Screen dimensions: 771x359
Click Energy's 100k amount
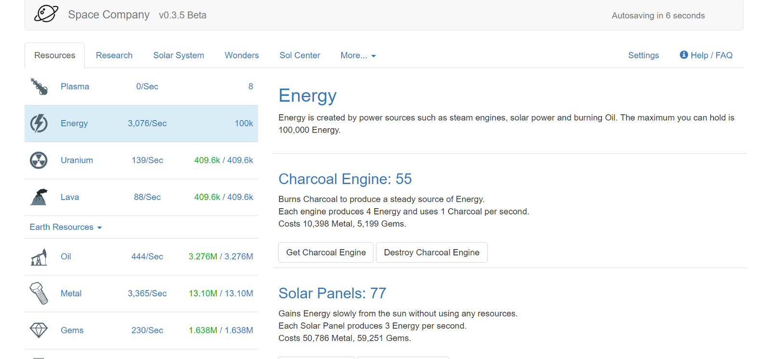(x=244, y=123)
